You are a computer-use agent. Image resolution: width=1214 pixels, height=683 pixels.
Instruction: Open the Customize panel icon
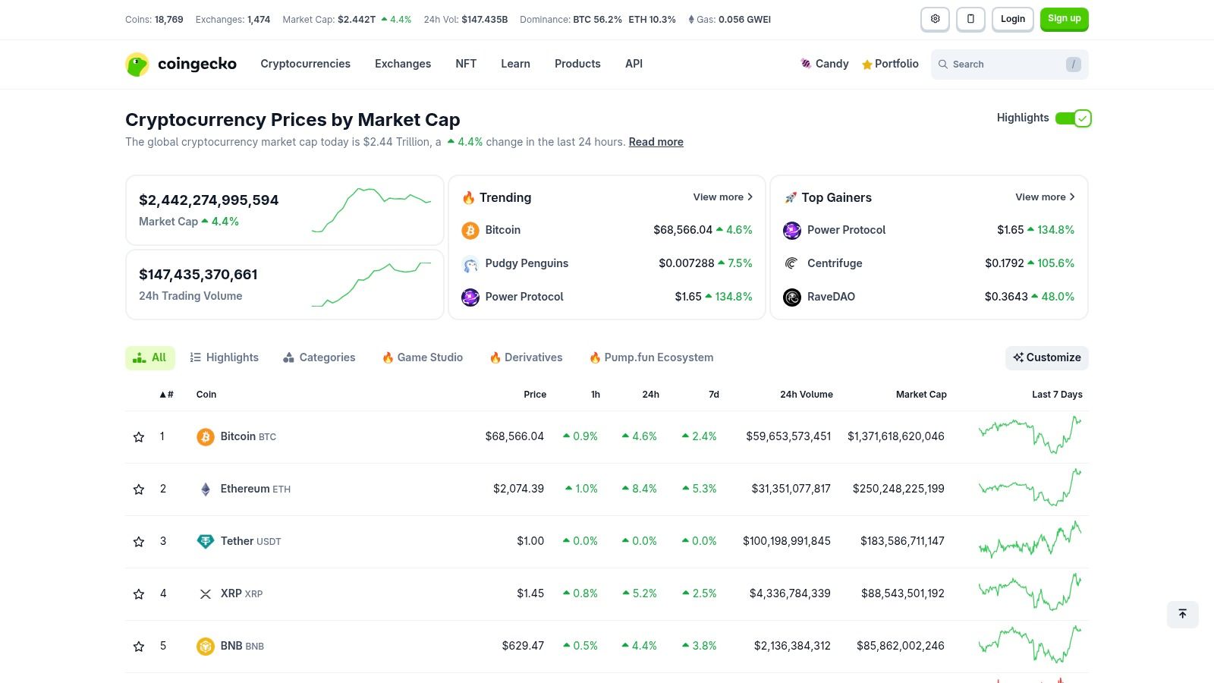click(1018, 357)
